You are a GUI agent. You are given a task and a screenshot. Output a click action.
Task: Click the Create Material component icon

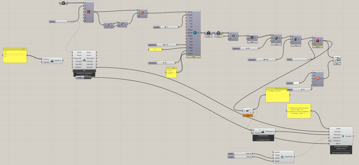(317, 78)
